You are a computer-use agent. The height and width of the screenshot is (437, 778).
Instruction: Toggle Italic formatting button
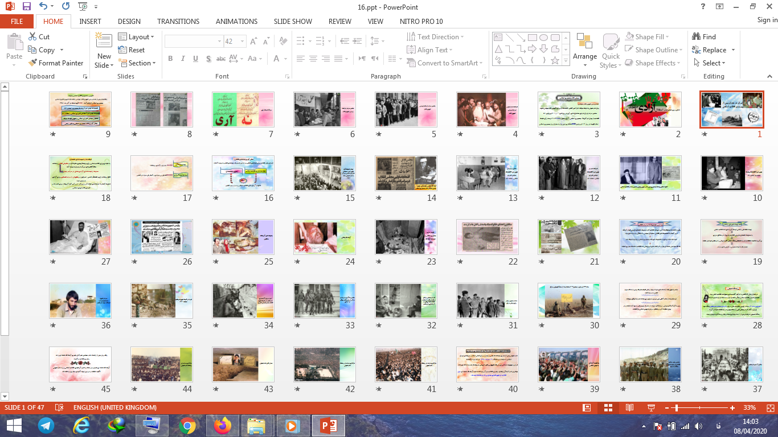pos(183,59)
